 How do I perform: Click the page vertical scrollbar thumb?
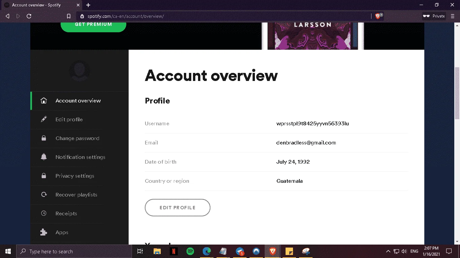point(457,93)
